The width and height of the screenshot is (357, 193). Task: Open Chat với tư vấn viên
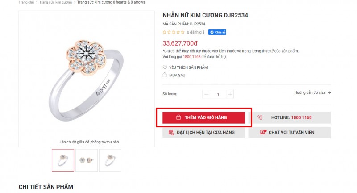(x=289, y=133)
